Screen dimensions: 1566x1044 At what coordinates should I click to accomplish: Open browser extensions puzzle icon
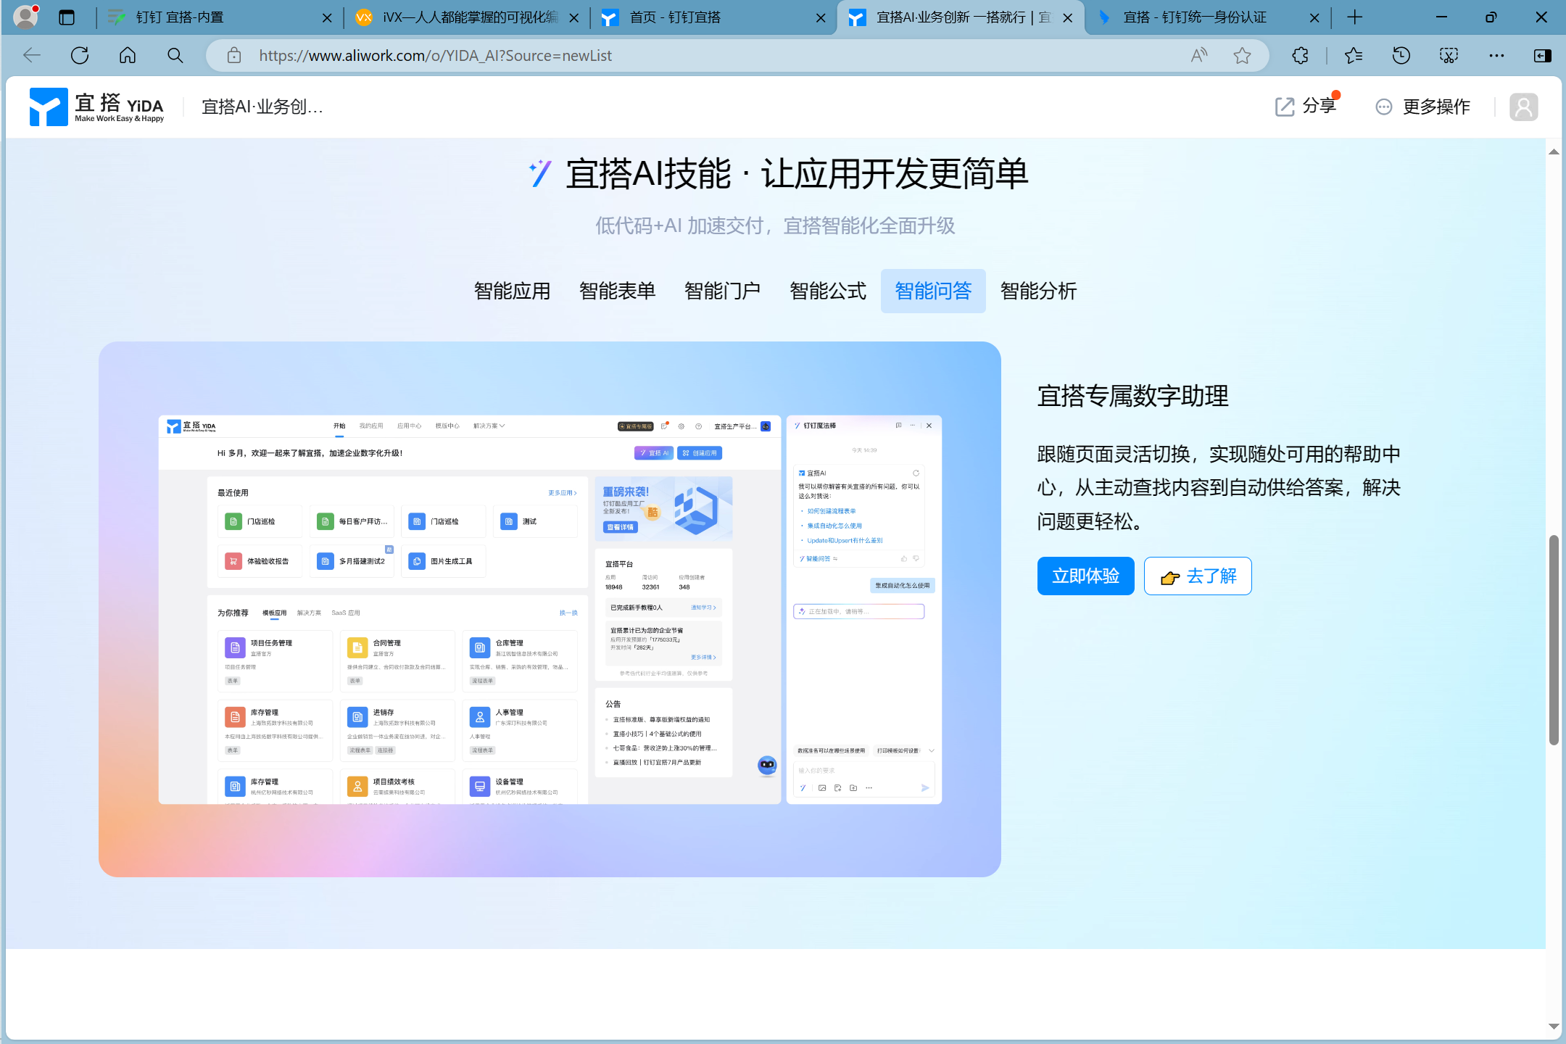tap(1300, 55)
